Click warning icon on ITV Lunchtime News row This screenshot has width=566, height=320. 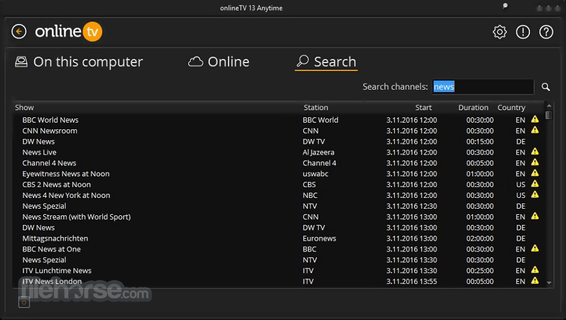point(535,270)
